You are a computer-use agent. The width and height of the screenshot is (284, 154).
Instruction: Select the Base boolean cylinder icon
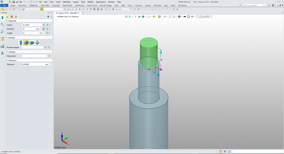pyautogui.click(x=21, y=42)
